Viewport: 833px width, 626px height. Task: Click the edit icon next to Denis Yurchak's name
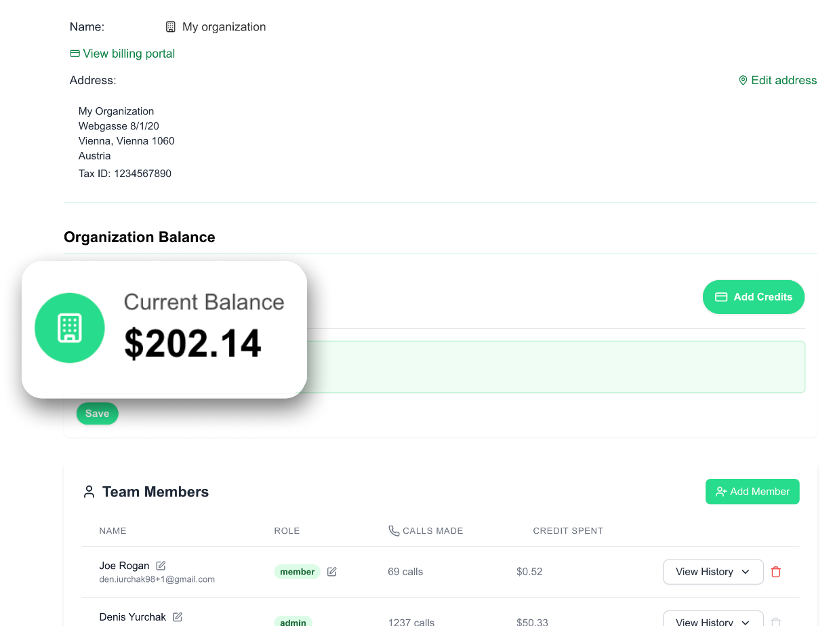pos(178,617)
